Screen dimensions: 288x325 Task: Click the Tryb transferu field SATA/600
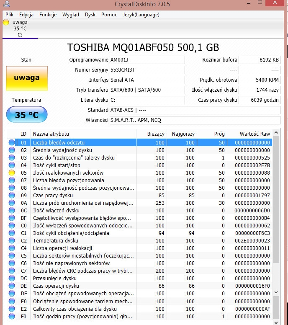pos(147,90)
